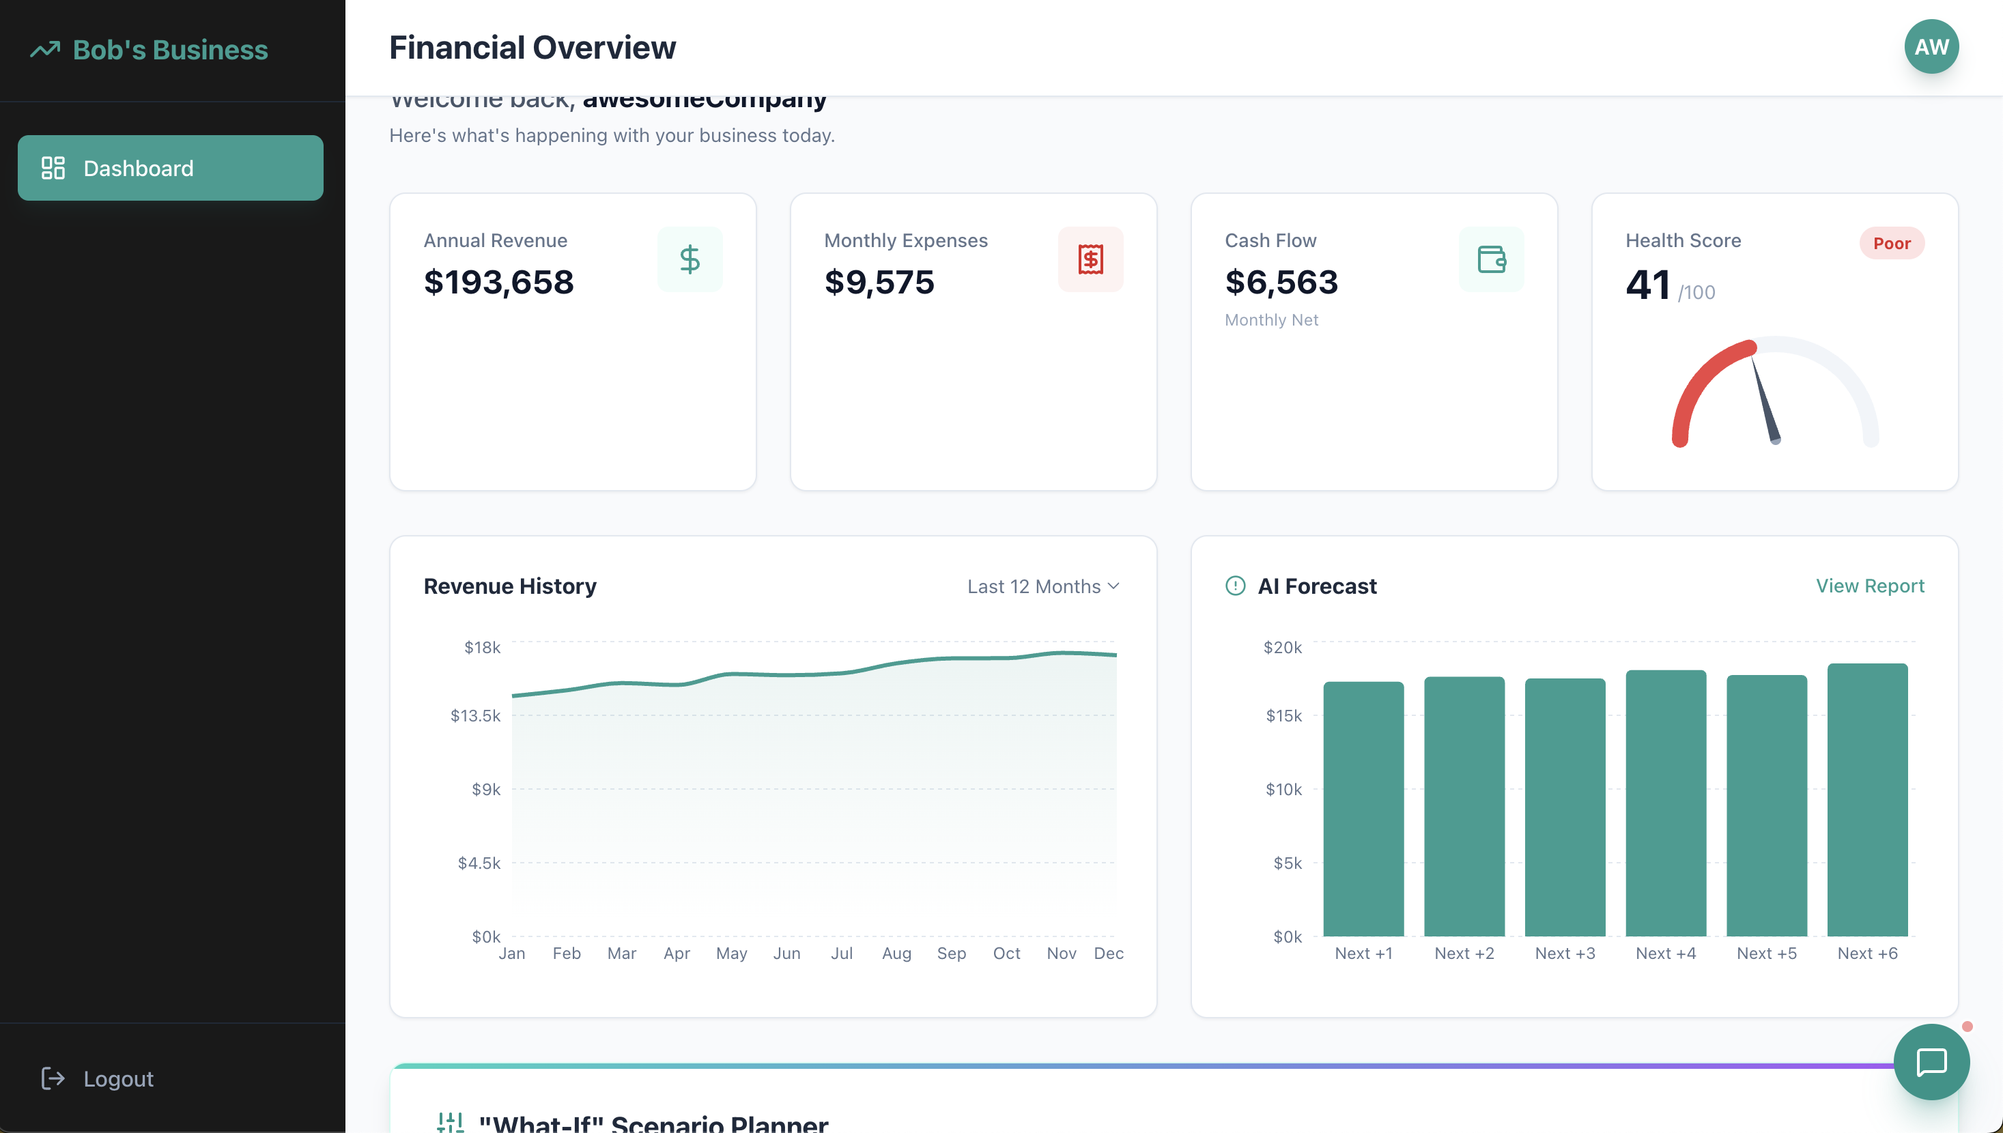Click the Financial Overview header title
This screenshot has height=1133, width=2003.
coord(532,46)
